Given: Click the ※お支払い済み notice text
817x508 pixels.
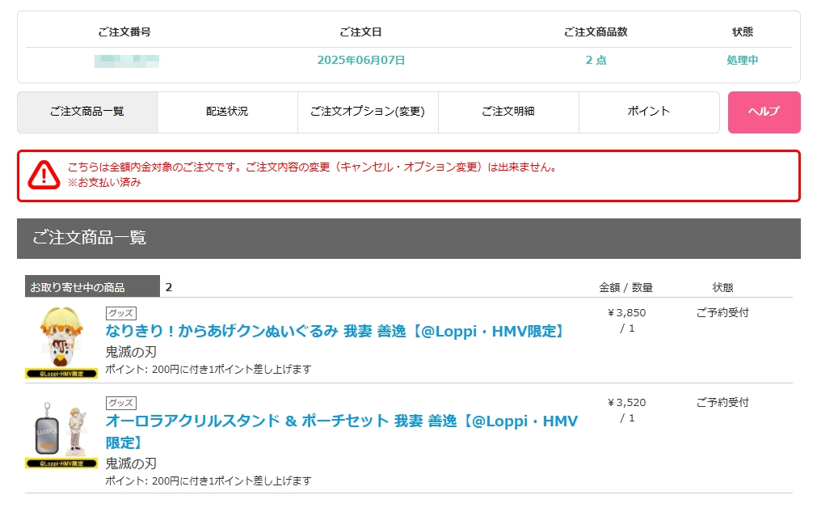Looking at the screenshot, I should (x=104, y=183).
